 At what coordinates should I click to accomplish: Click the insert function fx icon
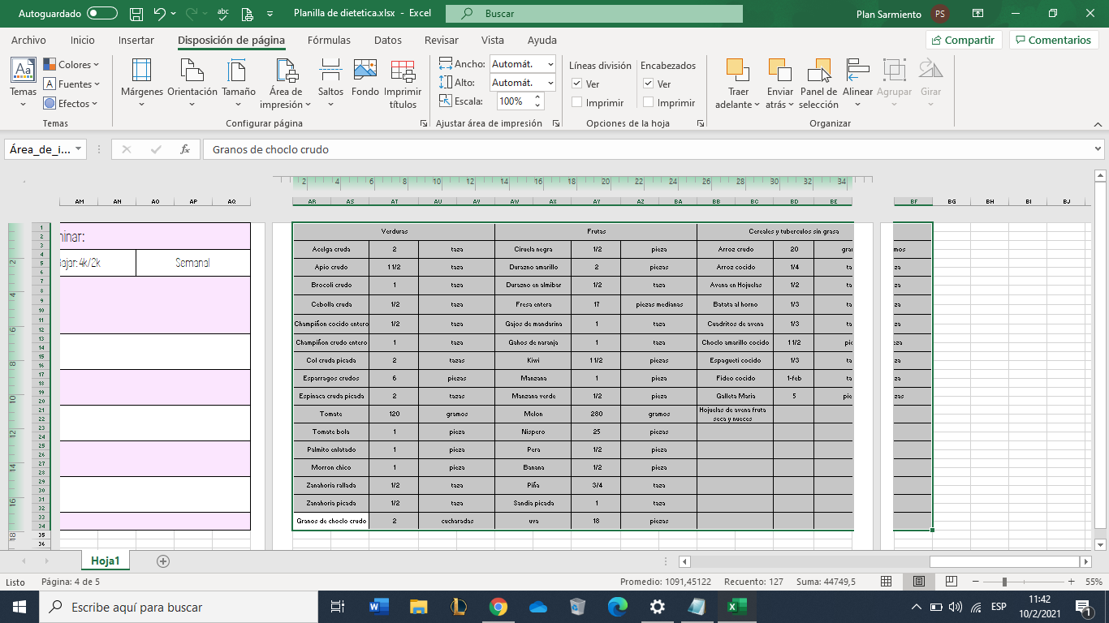pyautogui.click(x=185, y=149)
